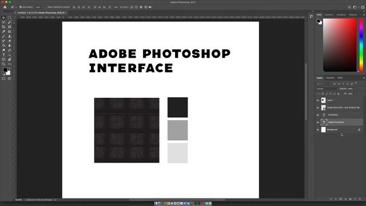This screenshot has height=206, width=366.
Task: Click the more align options button
Action: coord(116,7)
